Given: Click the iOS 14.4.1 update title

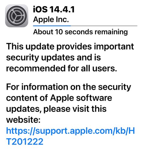Looking at the screenshot, I should [54, 9].
